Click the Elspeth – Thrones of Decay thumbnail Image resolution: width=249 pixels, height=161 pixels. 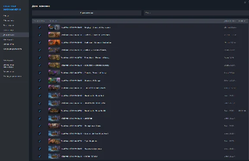pos(54,73)
